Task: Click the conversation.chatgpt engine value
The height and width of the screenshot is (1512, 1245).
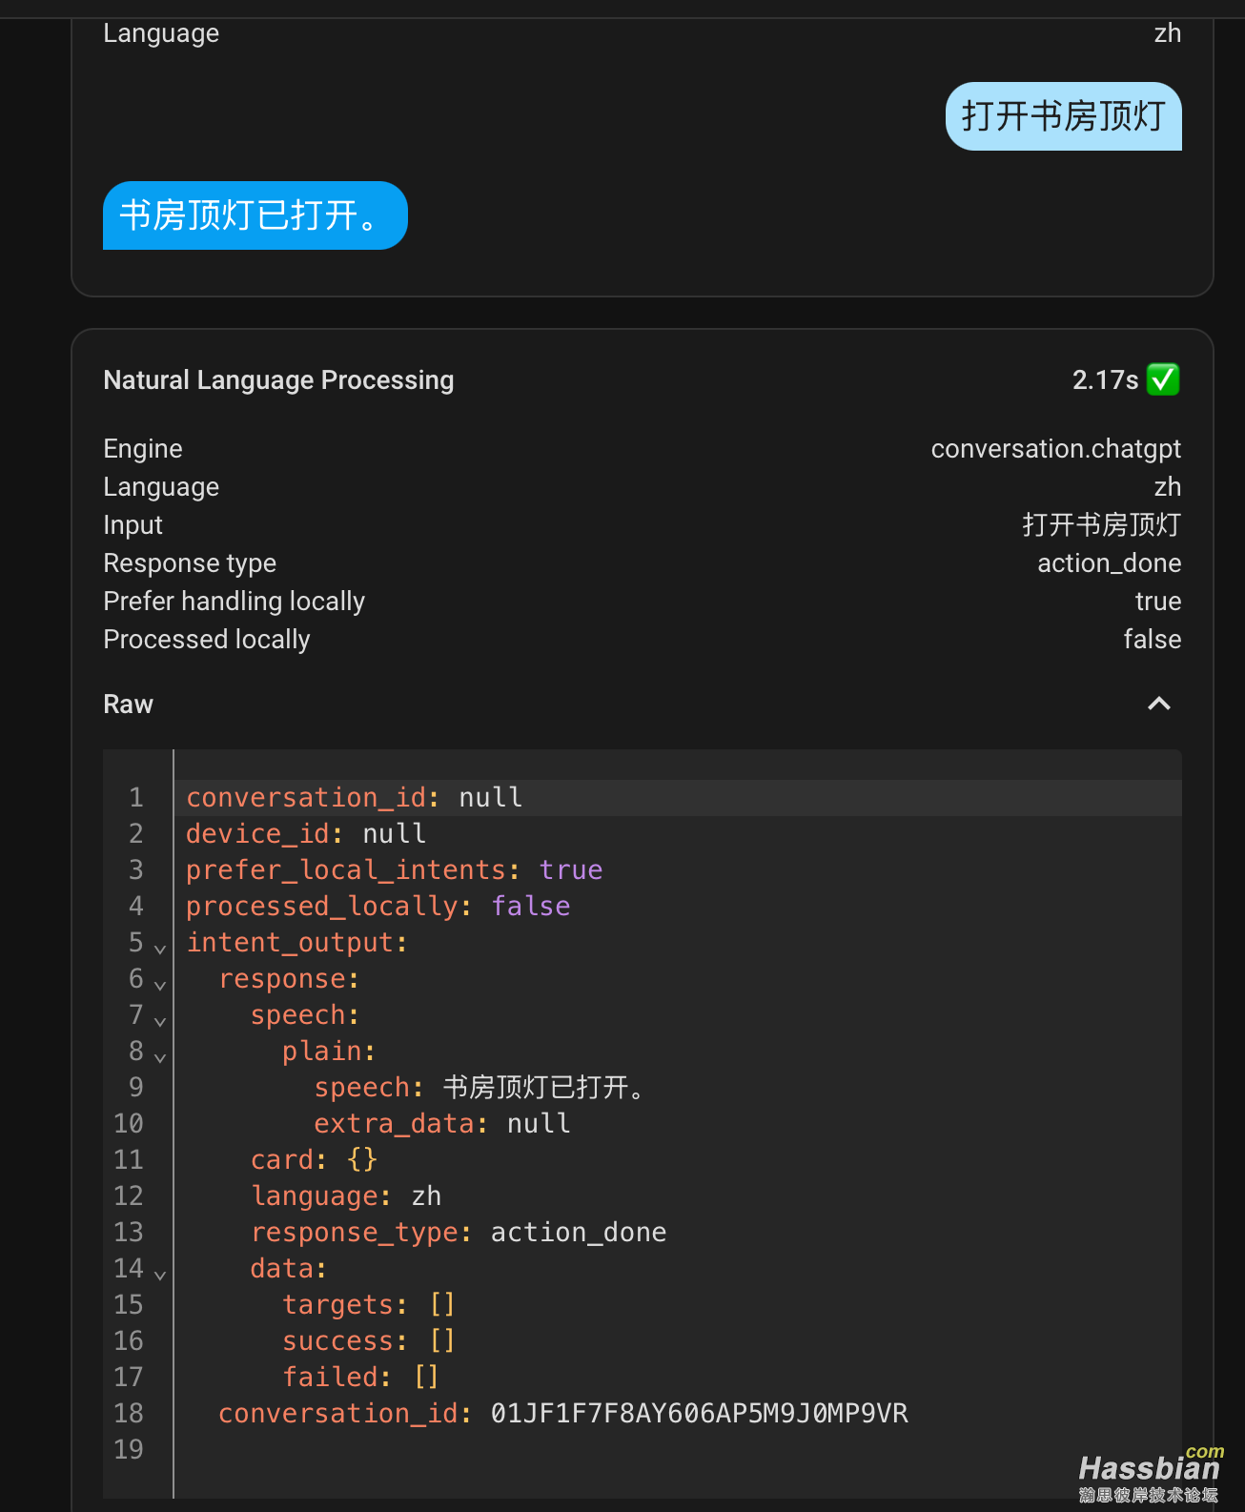Action: 1056,448
